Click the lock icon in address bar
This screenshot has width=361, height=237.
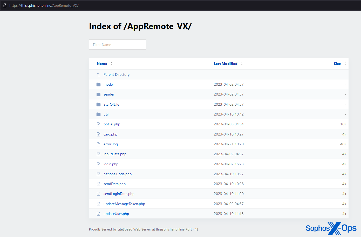click(5, 5)
